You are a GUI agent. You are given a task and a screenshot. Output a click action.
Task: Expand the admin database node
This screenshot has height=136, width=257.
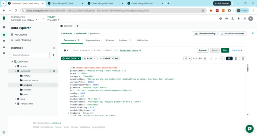coord(15,66)
